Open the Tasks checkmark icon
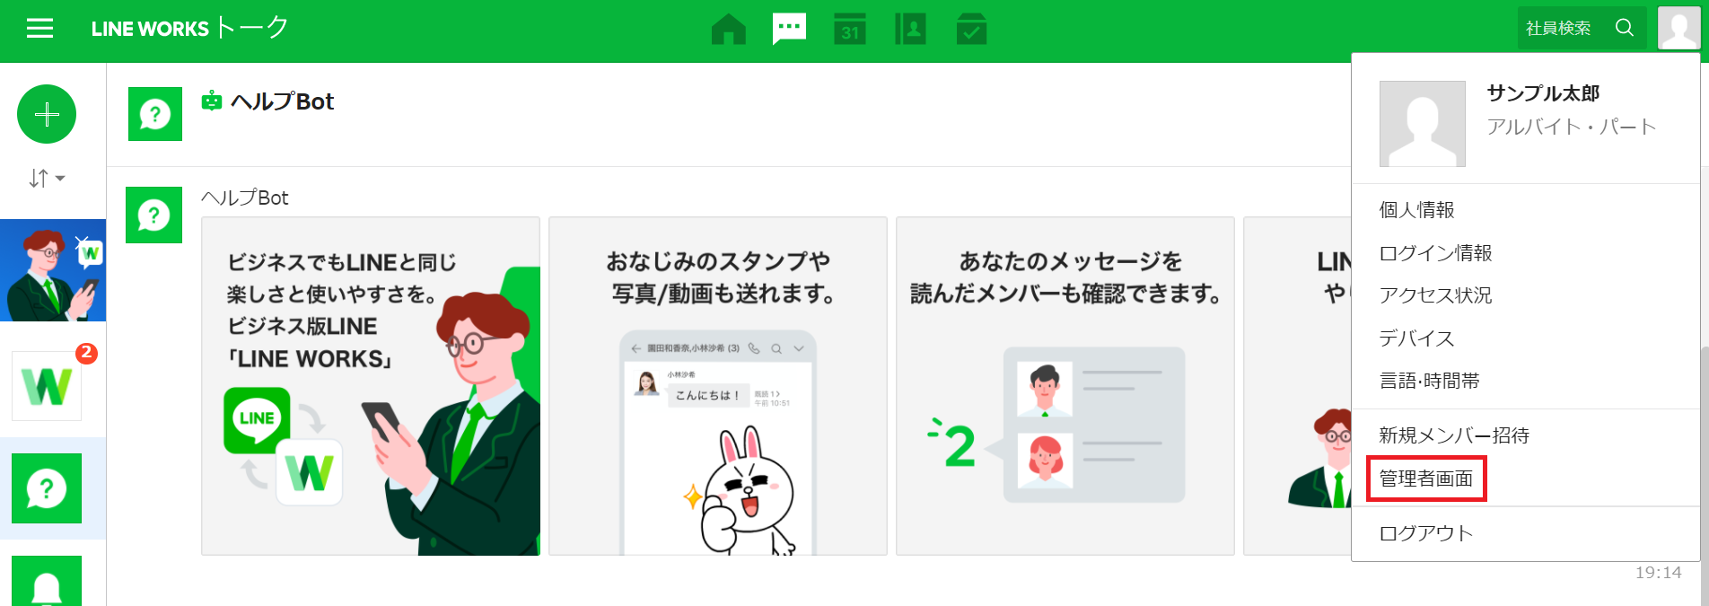 click(971, 29)
